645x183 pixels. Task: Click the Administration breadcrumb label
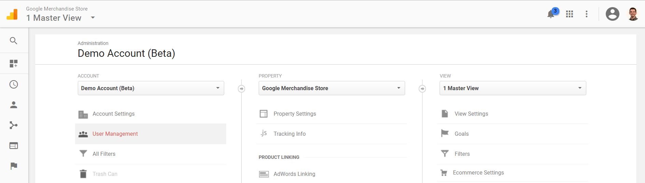[93, 43]
